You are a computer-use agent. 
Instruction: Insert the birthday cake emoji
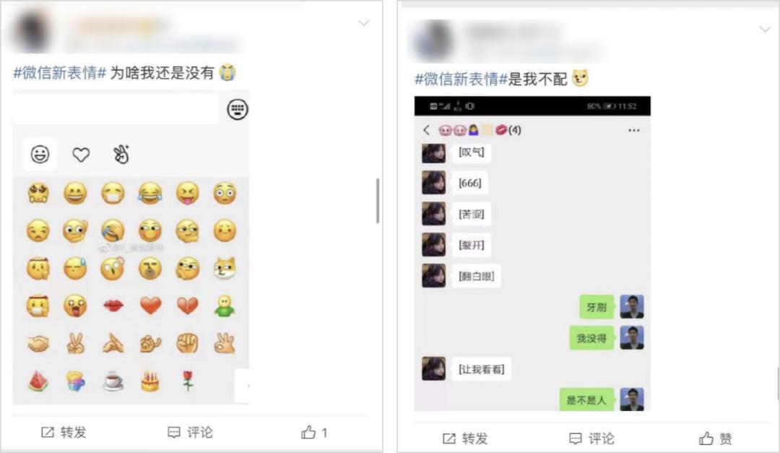tap(150, 381)
